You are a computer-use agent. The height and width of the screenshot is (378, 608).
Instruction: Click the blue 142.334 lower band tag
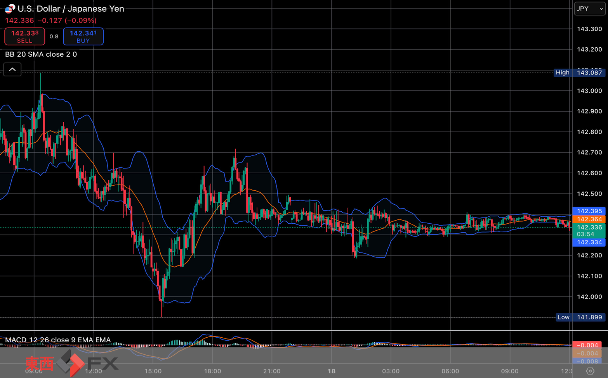589,242
